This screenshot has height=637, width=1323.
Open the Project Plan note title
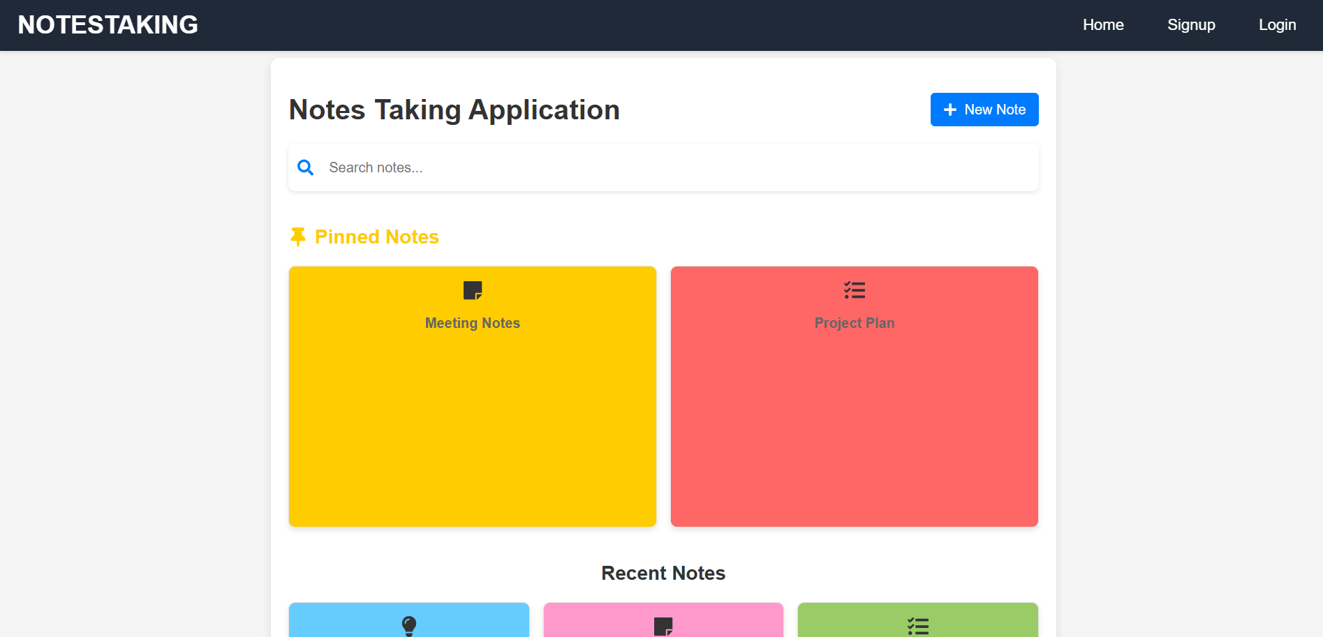click(855, 323)
